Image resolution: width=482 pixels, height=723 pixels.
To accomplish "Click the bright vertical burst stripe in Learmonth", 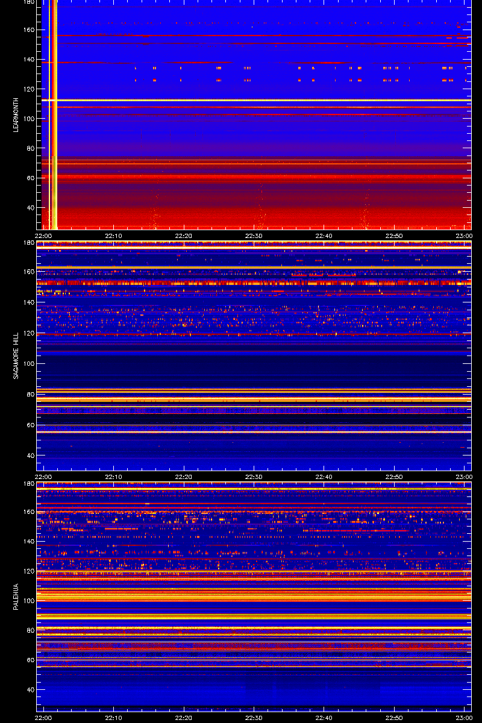I will click(x=53, y=114).
